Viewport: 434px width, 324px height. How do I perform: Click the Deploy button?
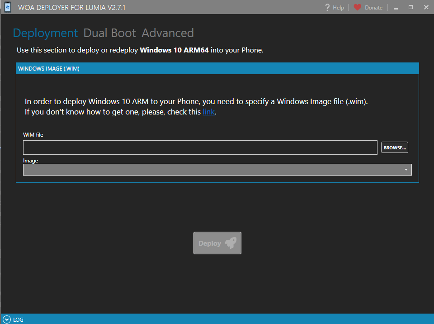click(217, 243)
